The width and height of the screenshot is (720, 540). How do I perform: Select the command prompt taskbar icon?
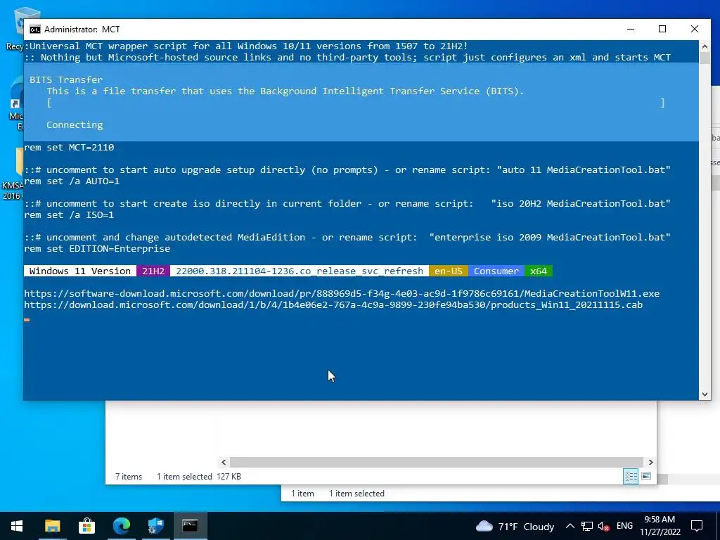tap(190, 526)
